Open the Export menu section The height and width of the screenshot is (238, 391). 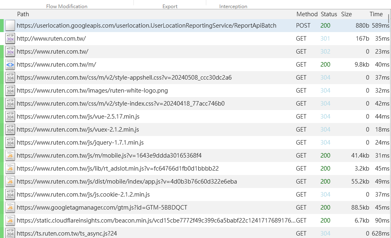pyautogui.click(x=170, y=6)
